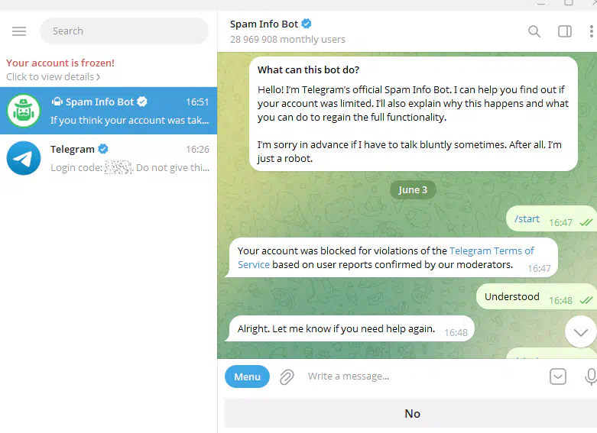Click the Login code message preview
Image resolution: width=597 pixels, height=433 pixels.
(x=130, y=167)
